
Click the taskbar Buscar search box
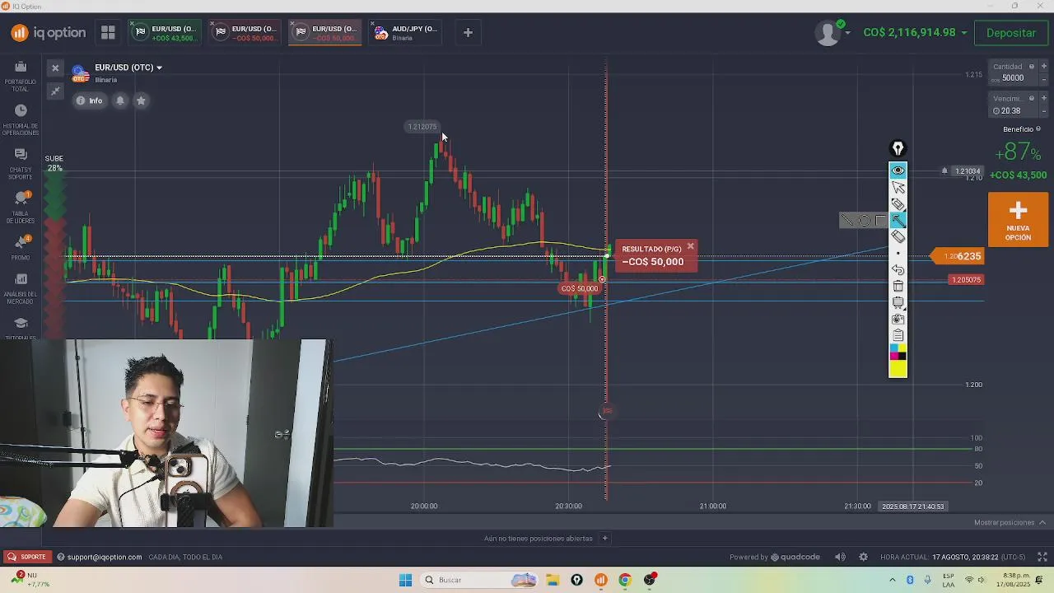481,580
